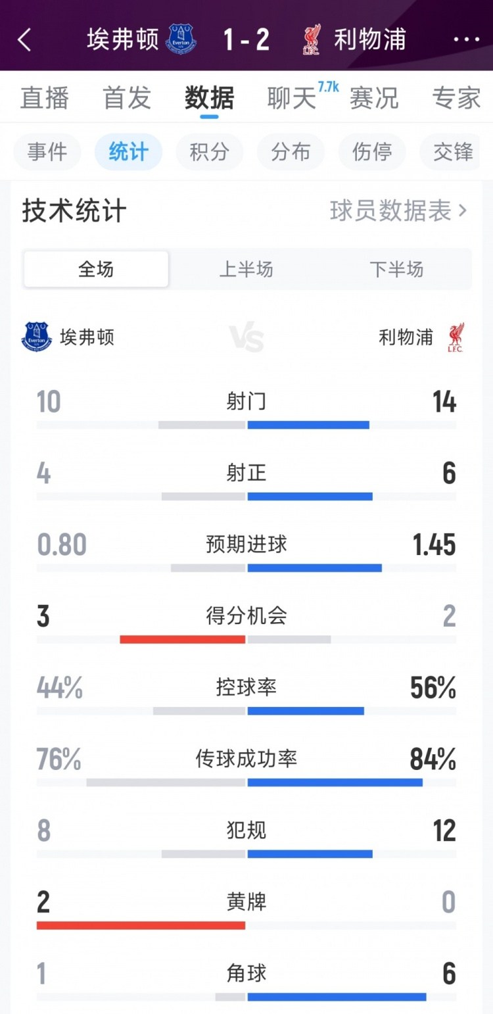
Task: Open the 首发 lineup tab
Action: click(x=127, y=98)
